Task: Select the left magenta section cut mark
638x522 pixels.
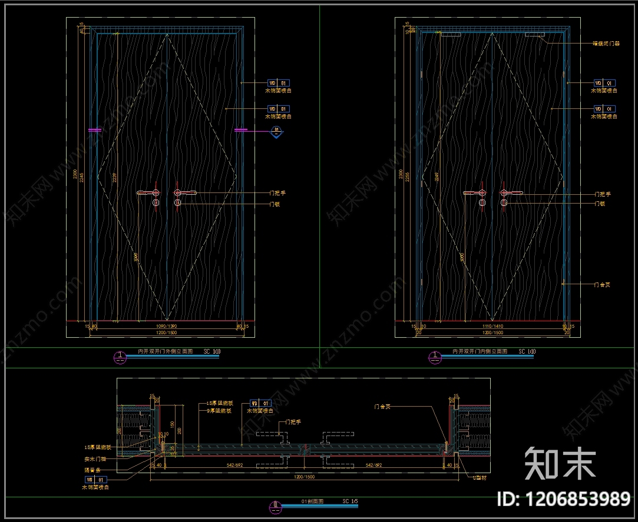Action: [95, 130]
